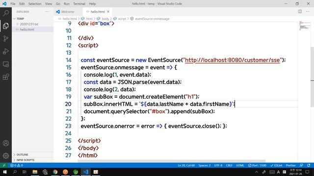
Task: Open the Source Control view
Action: [x=6, y=39]
